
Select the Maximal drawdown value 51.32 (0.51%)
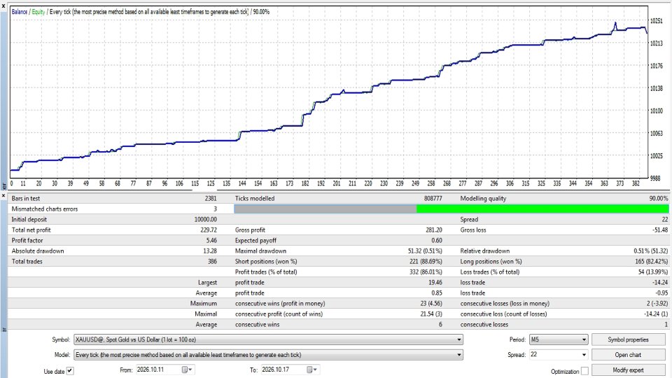coord(425,251)
